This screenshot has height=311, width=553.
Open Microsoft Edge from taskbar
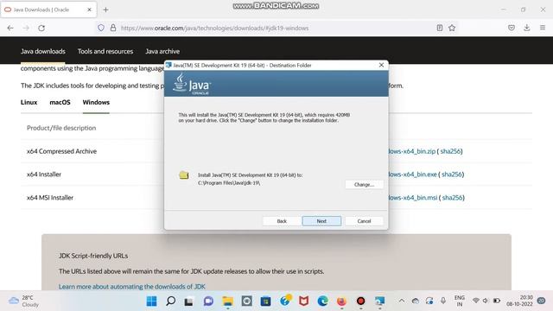(x=322, y=301)
